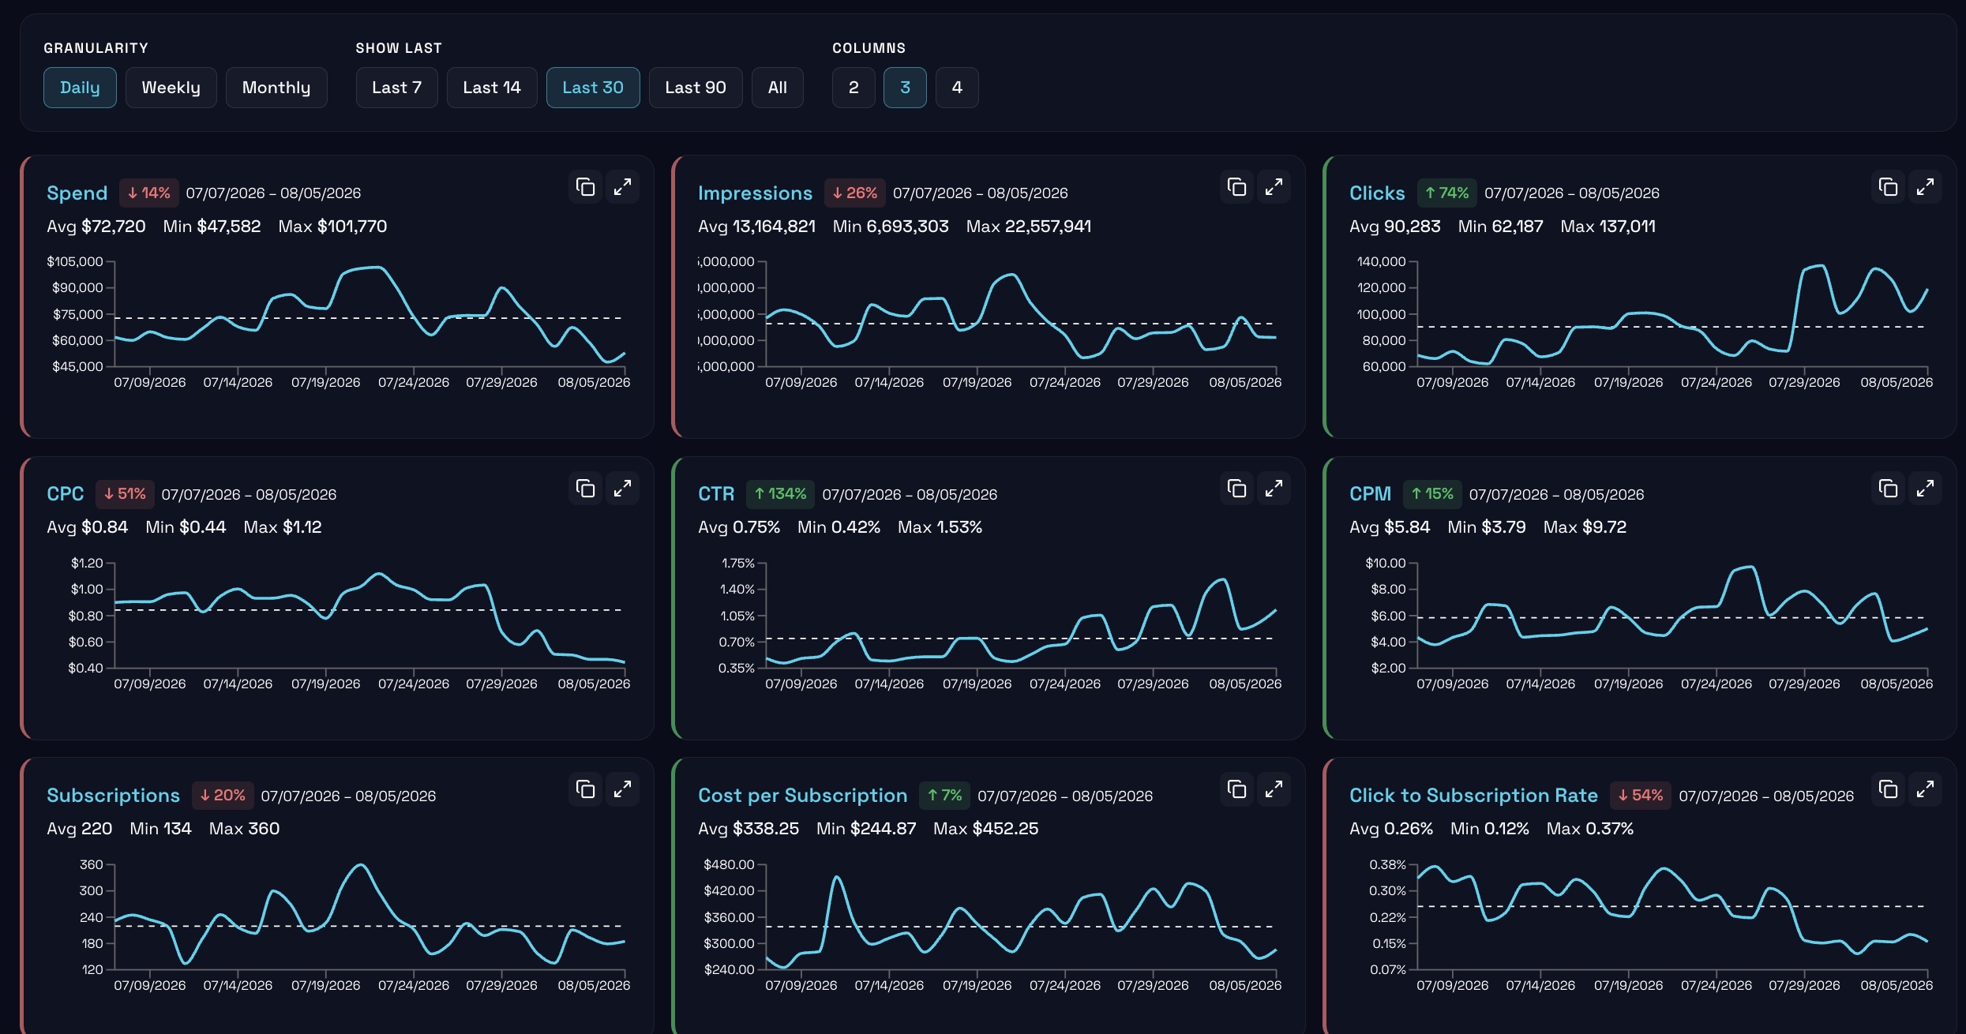Screen dimensions: 1966x1034
Task: Switch granularity to Monthly
Action: tap(276, 88)
